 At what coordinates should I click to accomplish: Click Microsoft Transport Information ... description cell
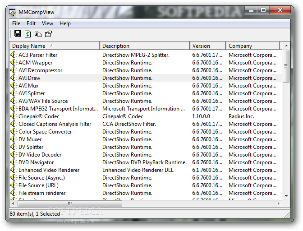(x=143, y=109)
